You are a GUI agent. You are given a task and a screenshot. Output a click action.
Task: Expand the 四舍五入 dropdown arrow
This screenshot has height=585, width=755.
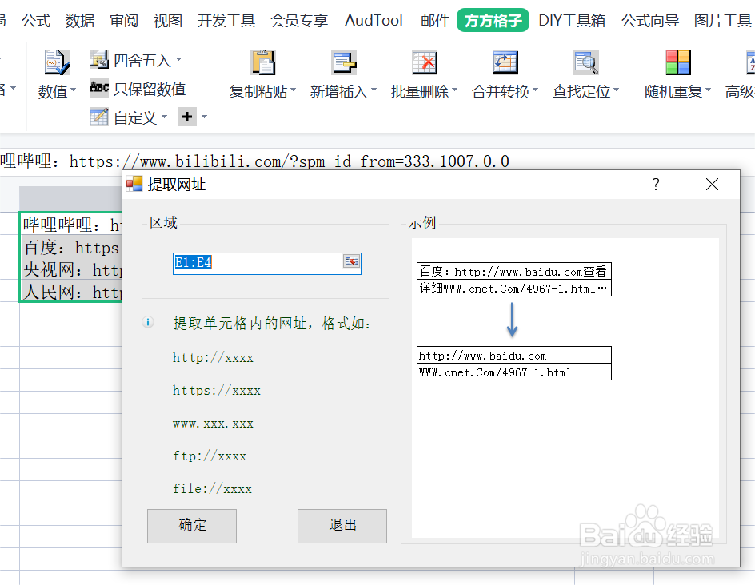click(x=178, y=59)
